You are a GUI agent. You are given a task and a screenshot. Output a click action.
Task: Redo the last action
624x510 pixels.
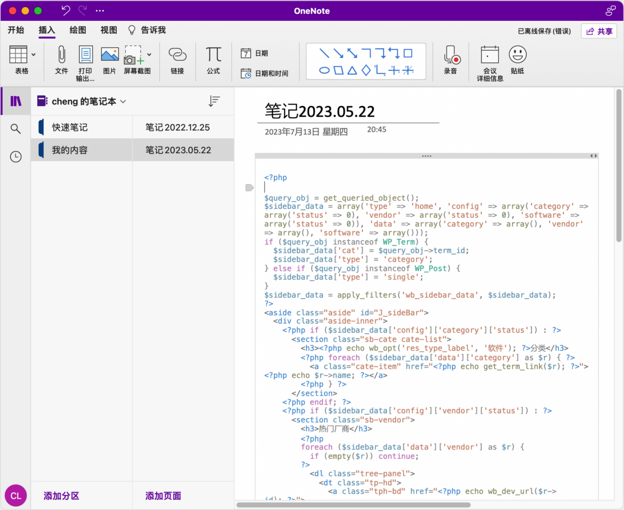[x=83, y=10]
